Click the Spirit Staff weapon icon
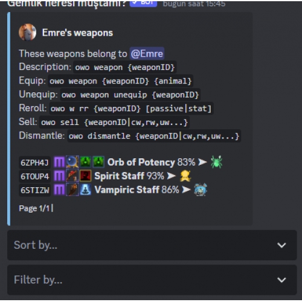The width and height of the screenshot is (302, 302). (x=72, y=176)
